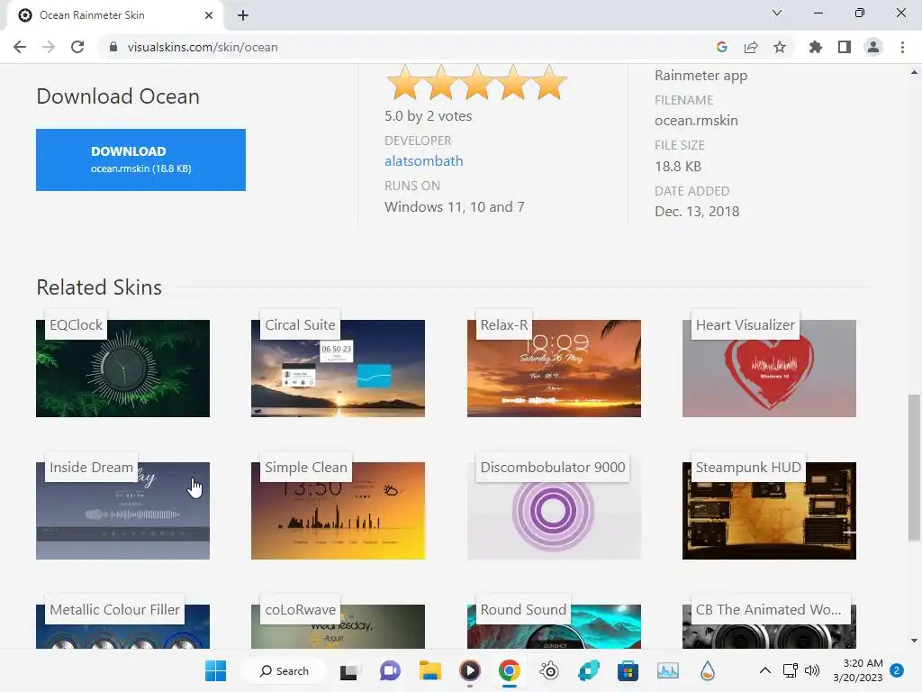
Task: Open the Circal Suite skin thumbnail
Action: pos(338,369)
